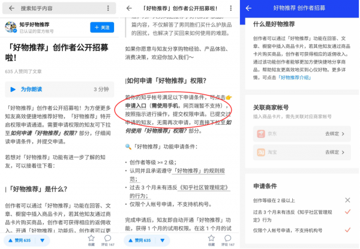Viewport: 360px width, 249px height.
Task: Open 知乎好物推荐 avatar profile picture
Action: (11, 27)
